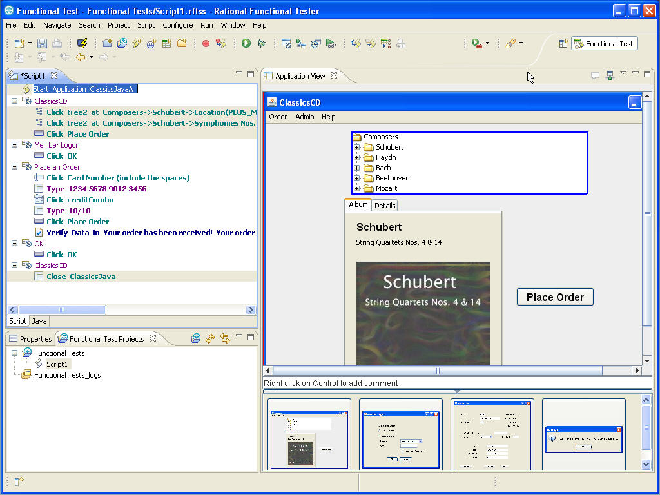
Task: Open the Script menu
Action: [146, 25]
